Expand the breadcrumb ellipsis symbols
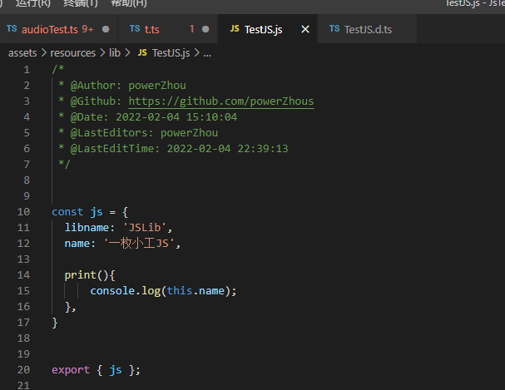 point(207,54)
